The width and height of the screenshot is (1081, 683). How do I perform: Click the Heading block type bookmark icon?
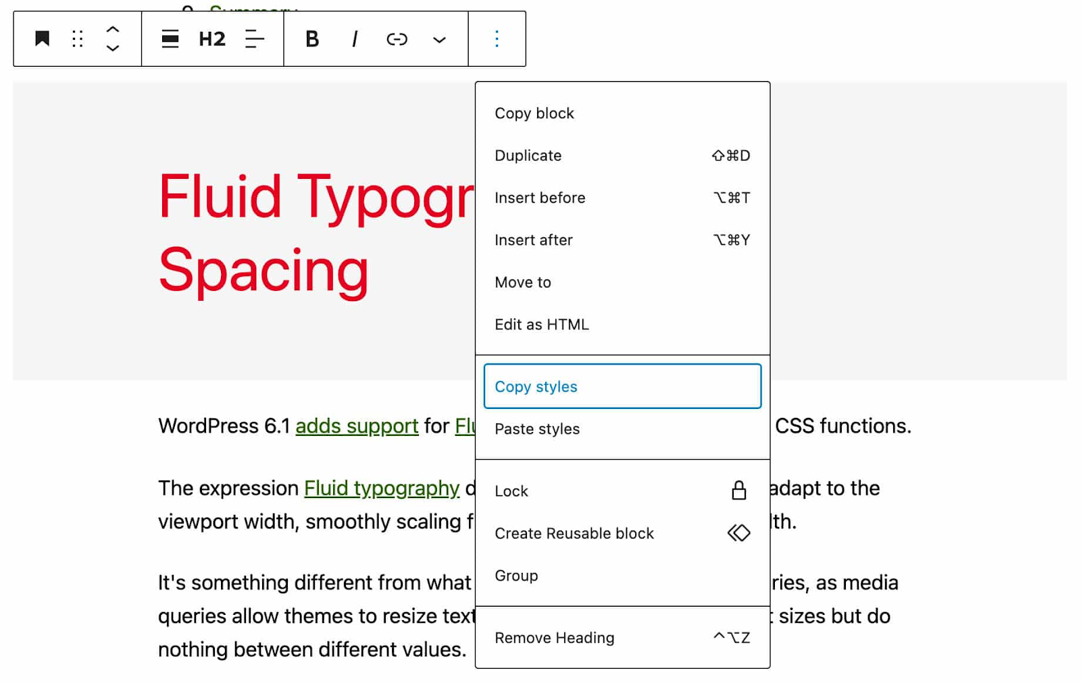(x=42, y=38)
